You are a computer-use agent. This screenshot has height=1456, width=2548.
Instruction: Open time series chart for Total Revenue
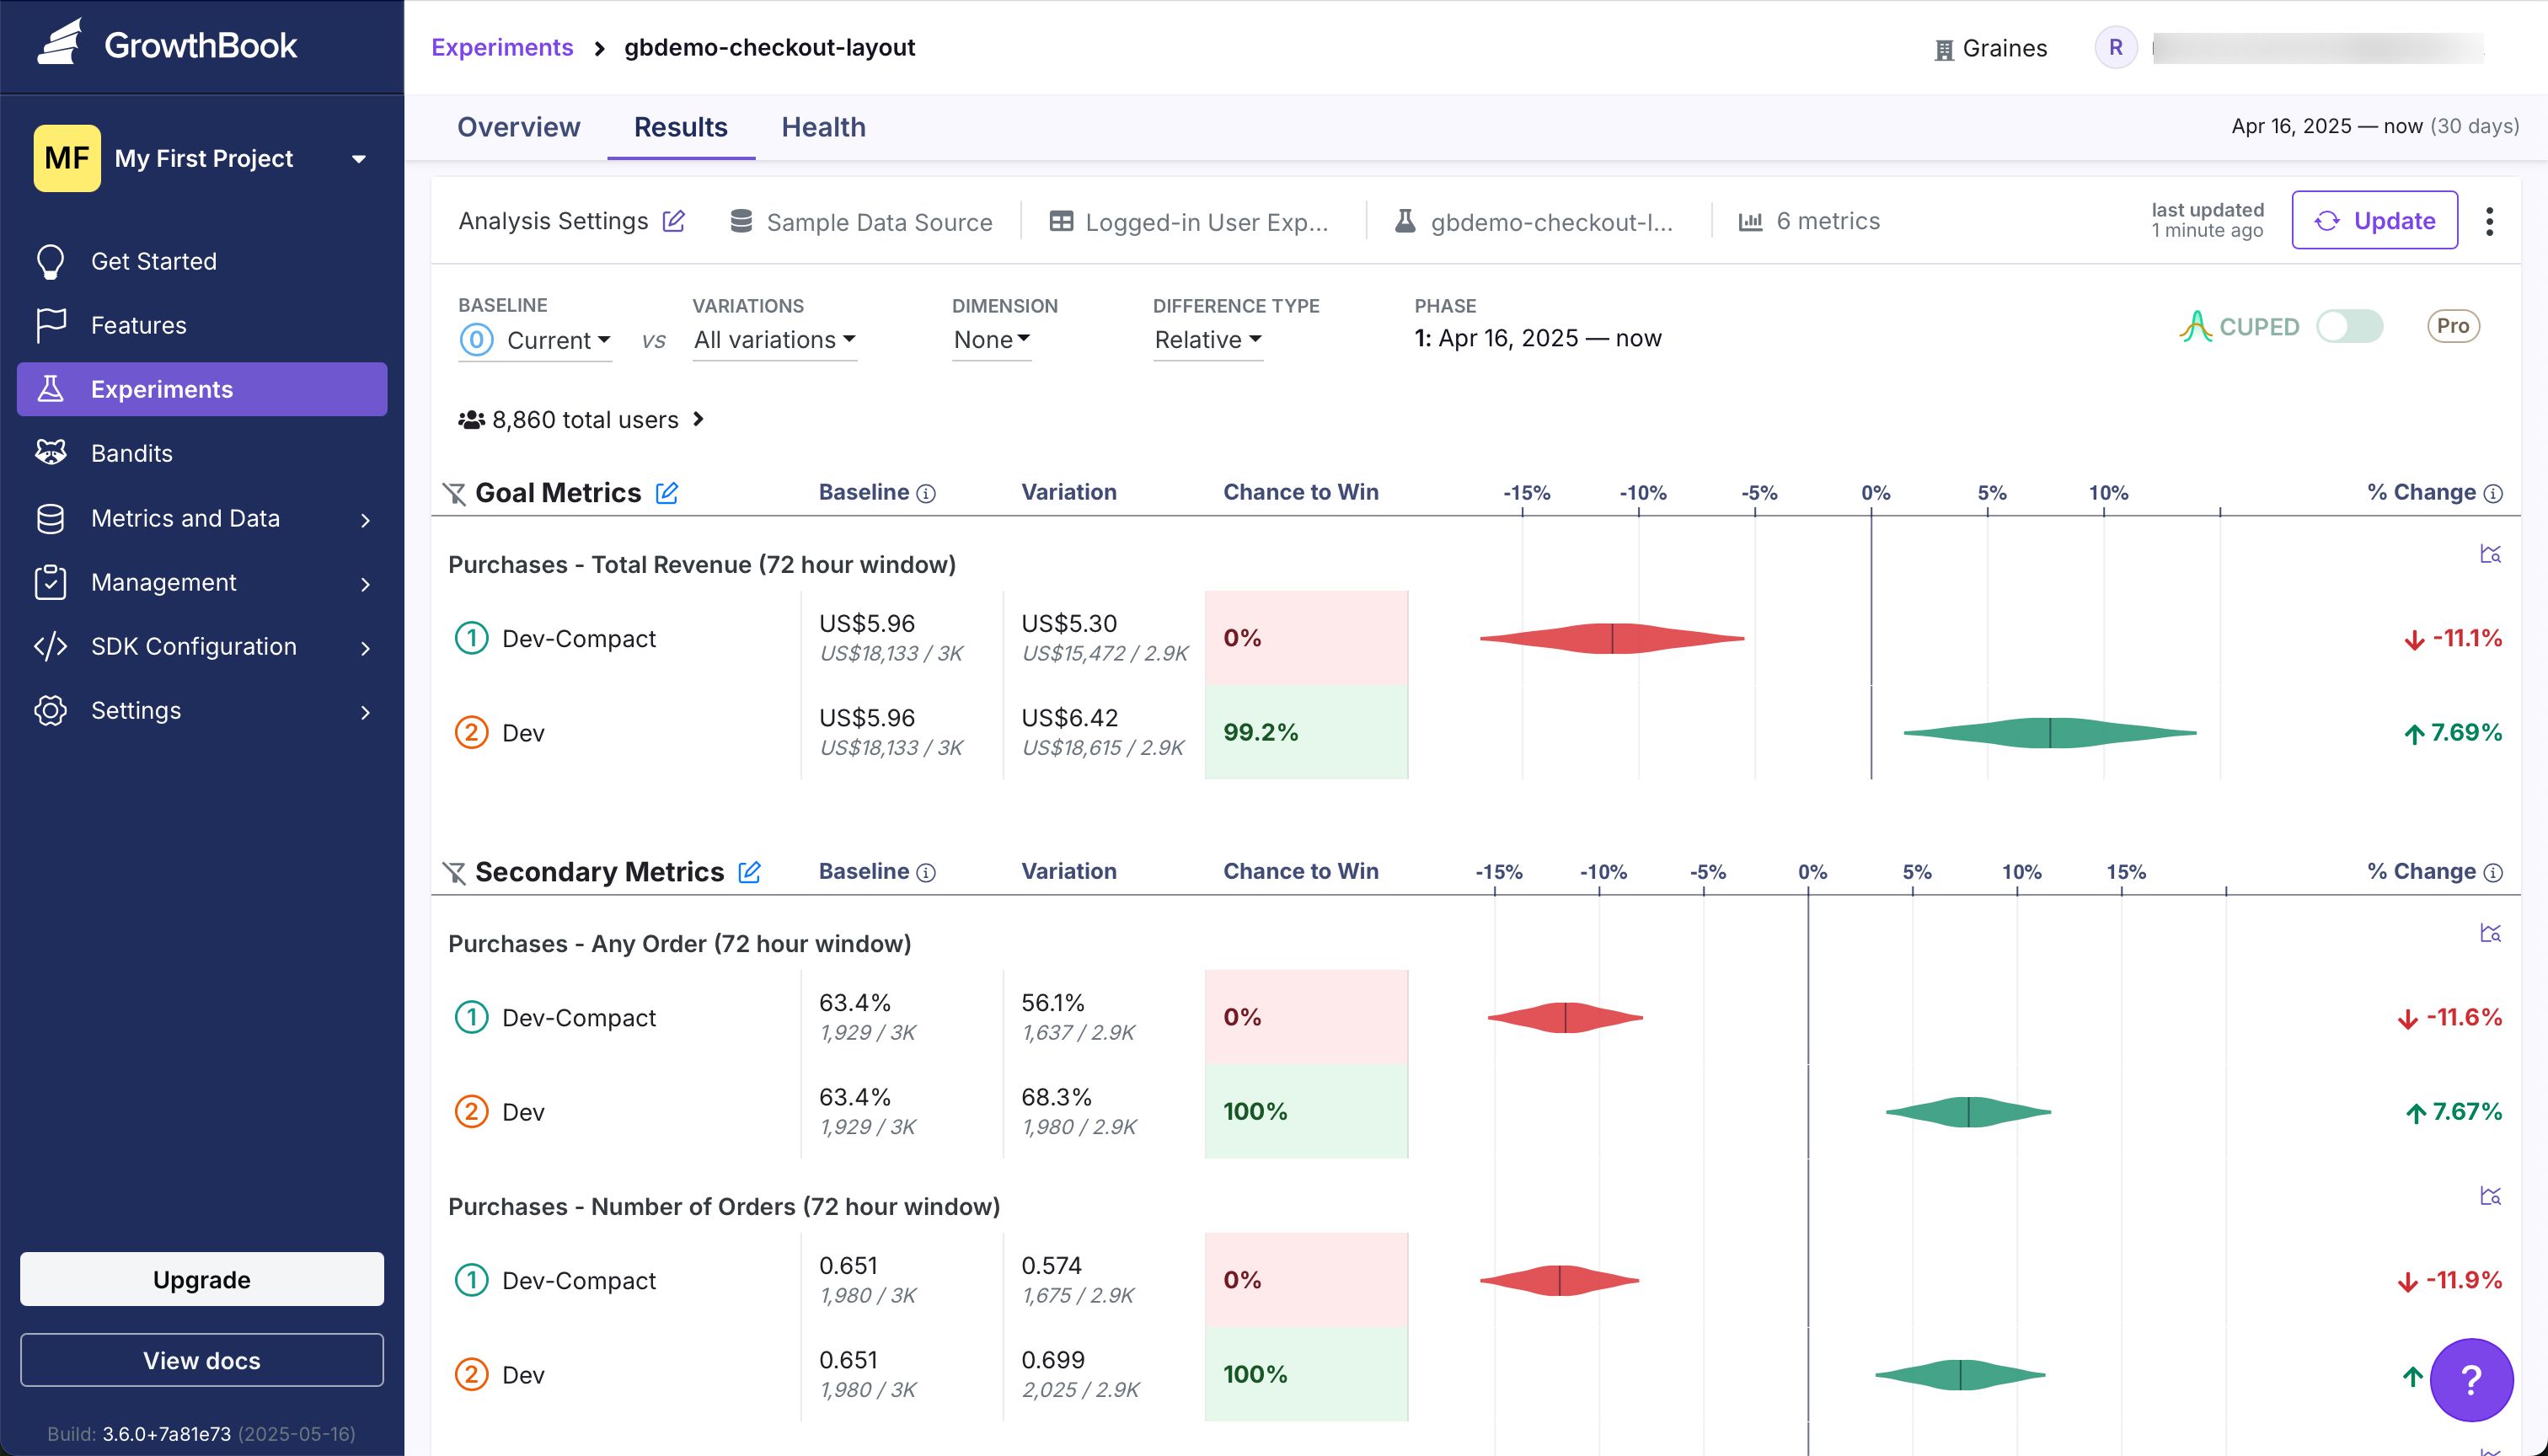2491,554
